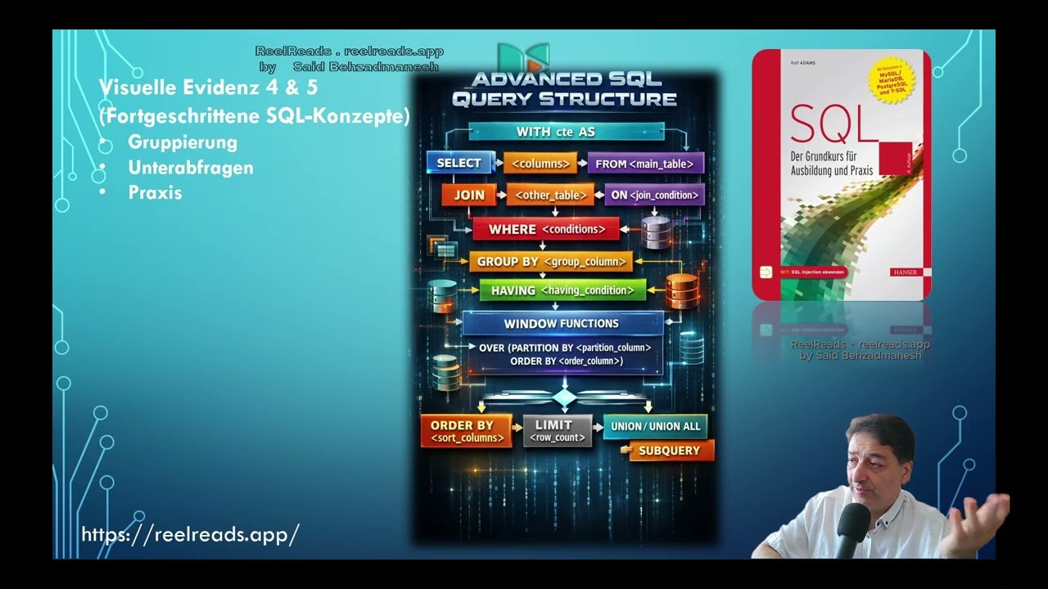Click the large 'SQL' title on the book
1048x589 pixels.
[833, 124]
